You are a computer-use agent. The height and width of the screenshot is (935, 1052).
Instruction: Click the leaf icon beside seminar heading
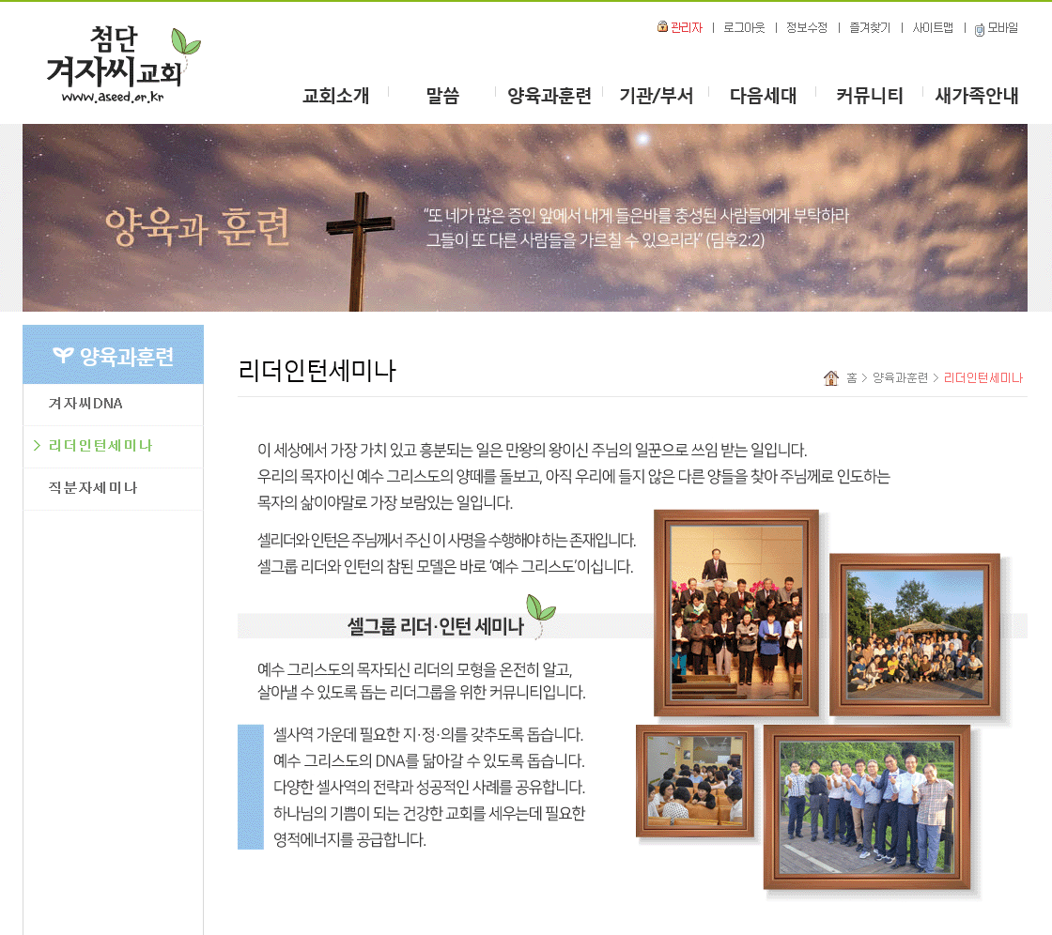tap(535, 614)
